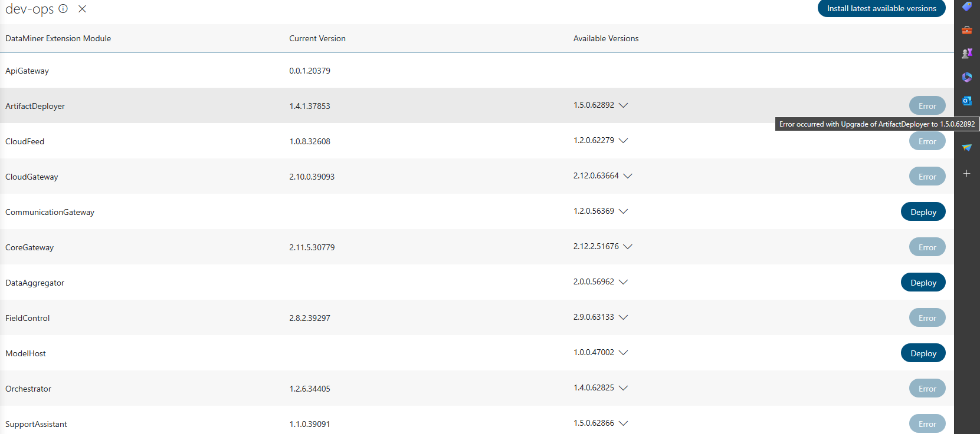This screenshot has height=434, width=980.
Task: Click the info icon next to dev-ops
Action: click(x=63, y=9)
